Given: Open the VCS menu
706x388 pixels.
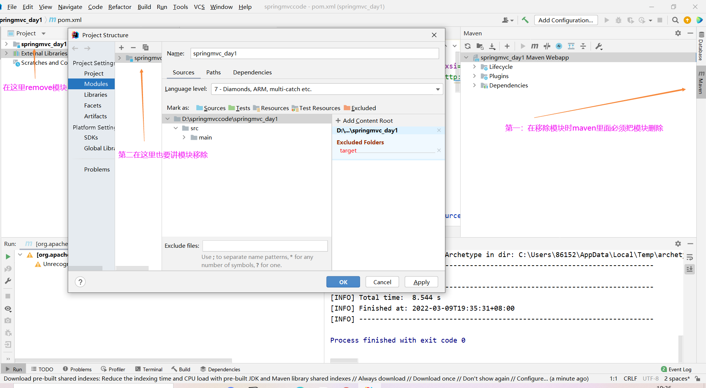Looking at the screenshot, I should [x=199, y=7].
